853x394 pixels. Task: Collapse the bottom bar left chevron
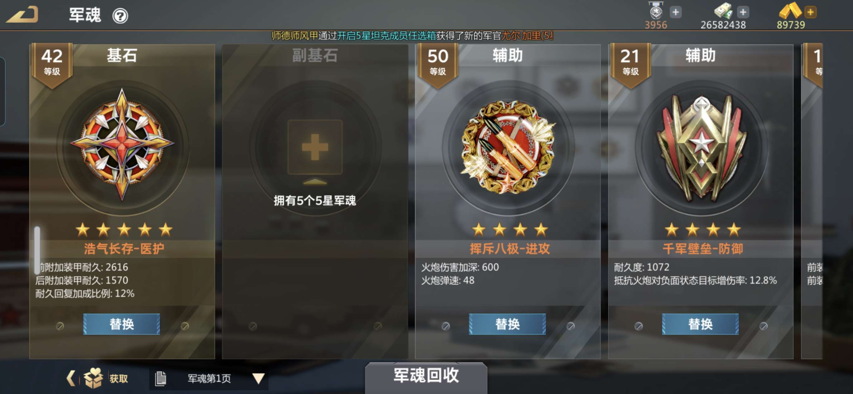(x=70, y=378)
